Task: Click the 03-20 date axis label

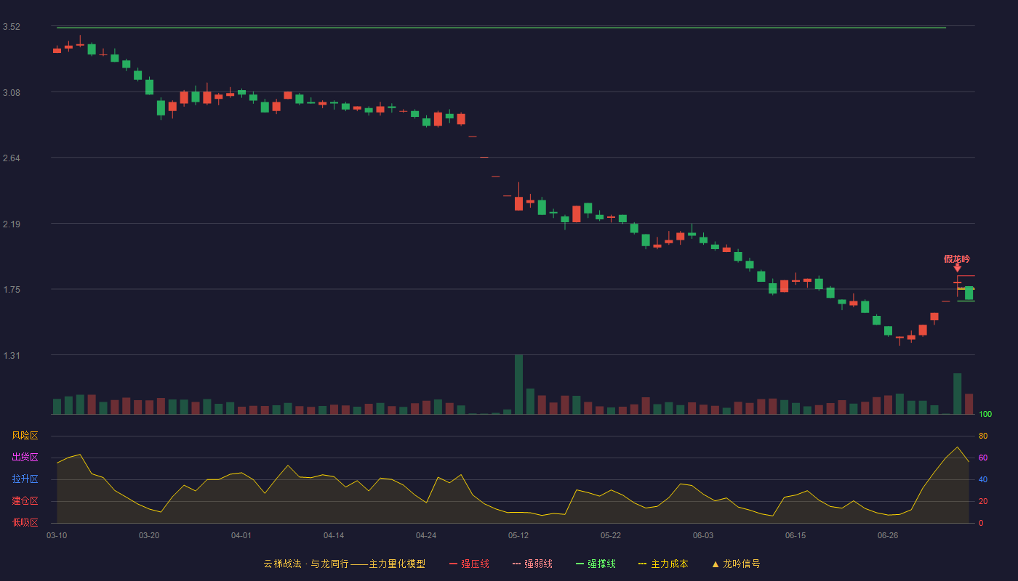Action: [x=149, y=535]
